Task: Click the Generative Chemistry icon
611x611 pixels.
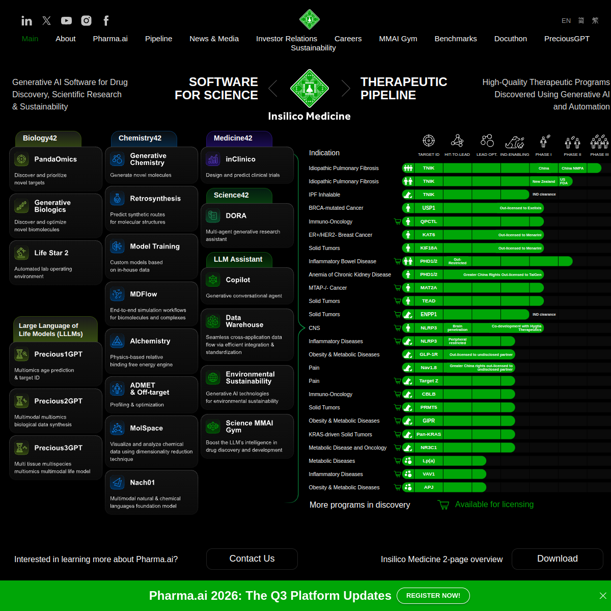Action: 117,159
